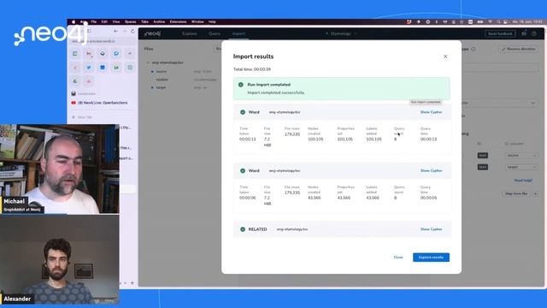Image resolution: width=547 pixels, height=308 pixels.
Task: Go back with the browser back arrow
Action: (x=115, y=31)
